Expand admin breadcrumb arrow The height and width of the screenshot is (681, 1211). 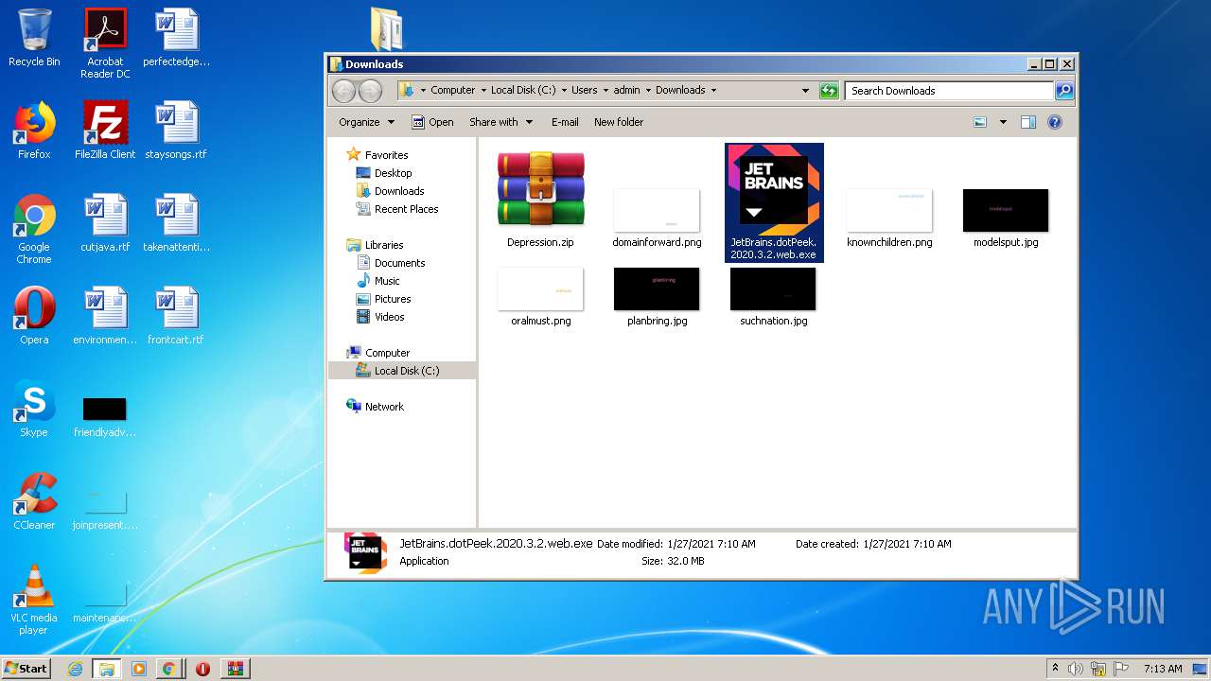648,91
